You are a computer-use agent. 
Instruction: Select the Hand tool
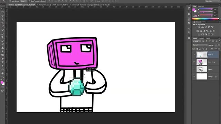click(2, 73)
